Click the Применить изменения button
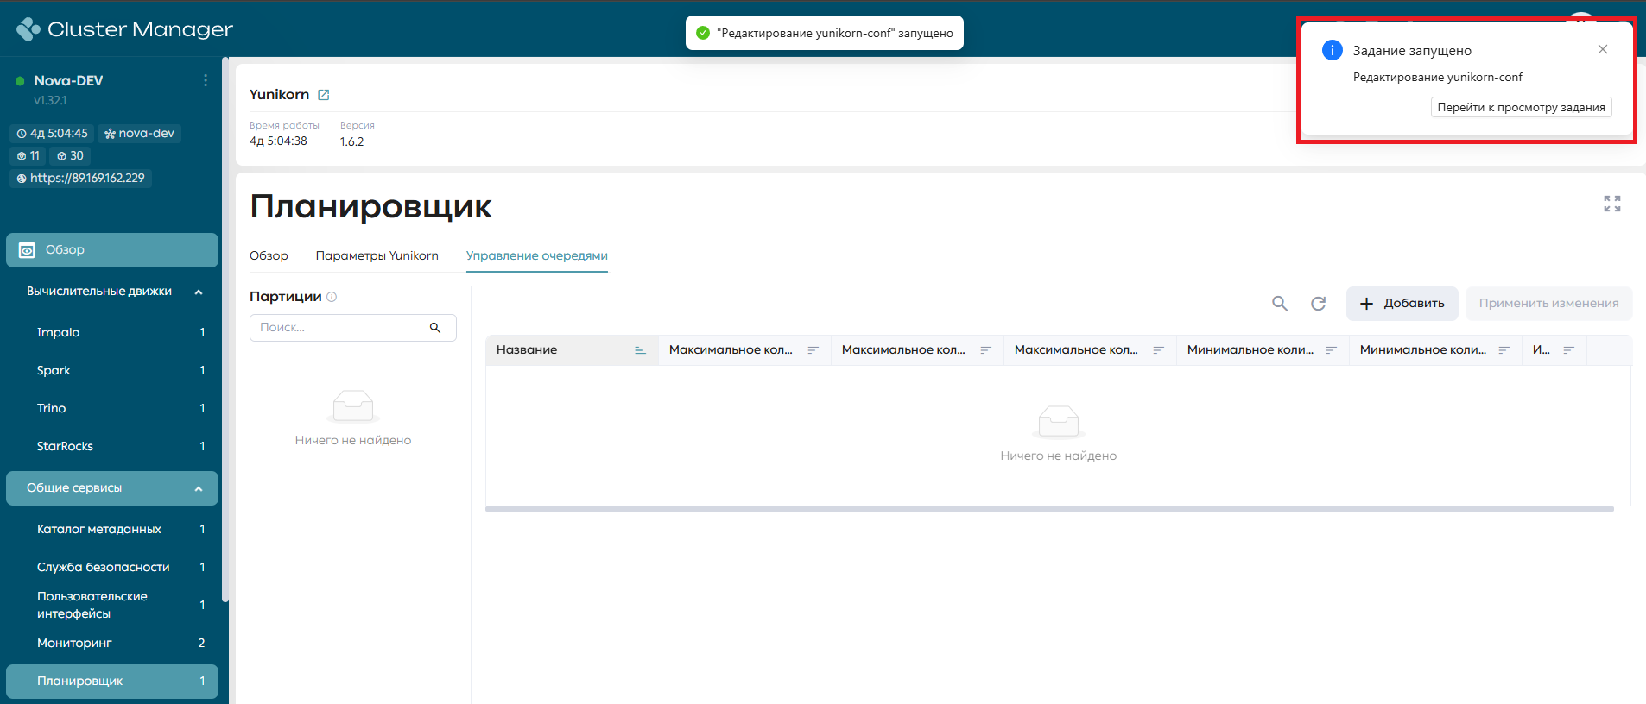 click(1549, 304)
